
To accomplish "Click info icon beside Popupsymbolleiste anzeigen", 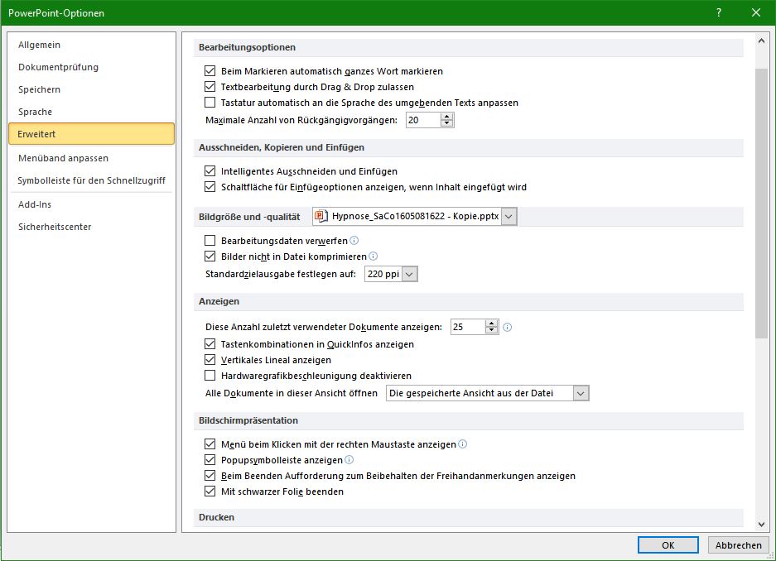I will [x=349, y=460].
